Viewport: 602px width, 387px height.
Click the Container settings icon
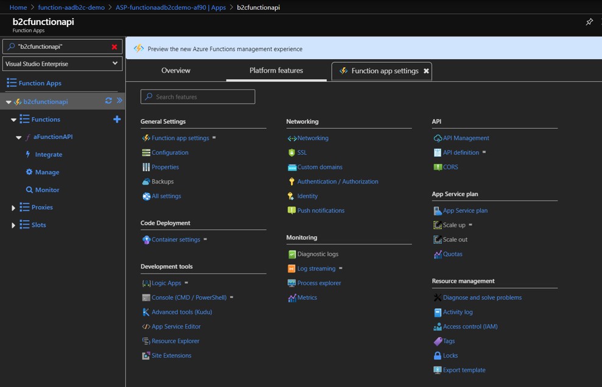(146, 240)
